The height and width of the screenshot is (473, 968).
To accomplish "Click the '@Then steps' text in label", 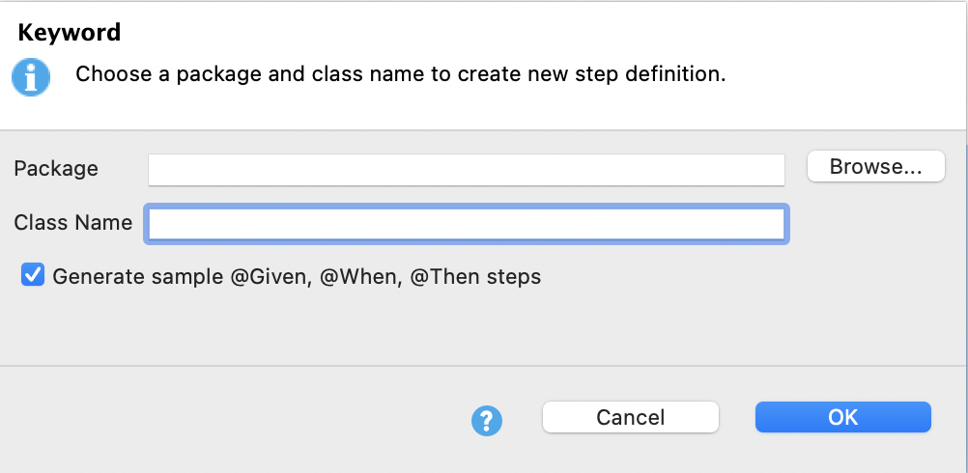I will coord(475,277).
